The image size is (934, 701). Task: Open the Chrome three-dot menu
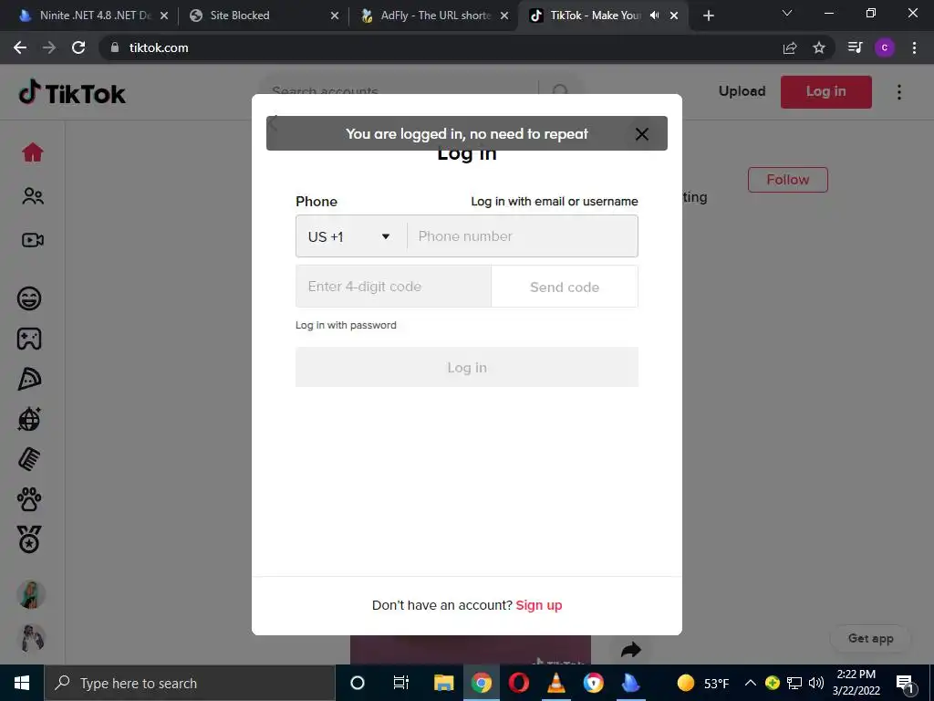[x=914, y=47]
